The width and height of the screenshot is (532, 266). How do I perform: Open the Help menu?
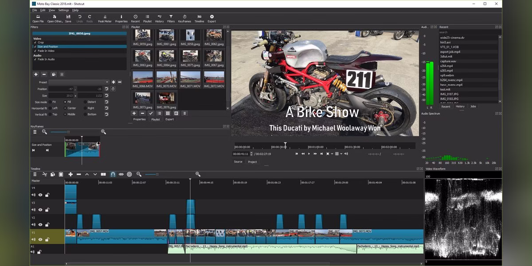tap(75, 10)
